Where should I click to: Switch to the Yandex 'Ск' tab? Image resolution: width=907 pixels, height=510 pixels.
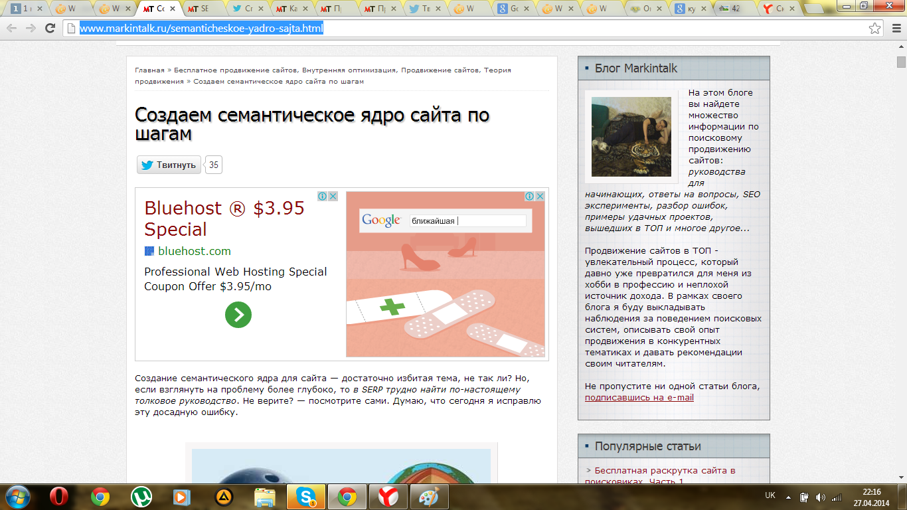tap(779, 9)
